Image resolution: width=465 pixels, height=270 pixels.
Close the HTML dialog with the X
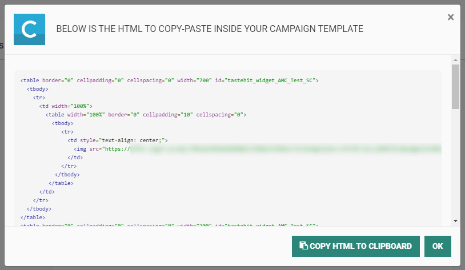(451, 17)
